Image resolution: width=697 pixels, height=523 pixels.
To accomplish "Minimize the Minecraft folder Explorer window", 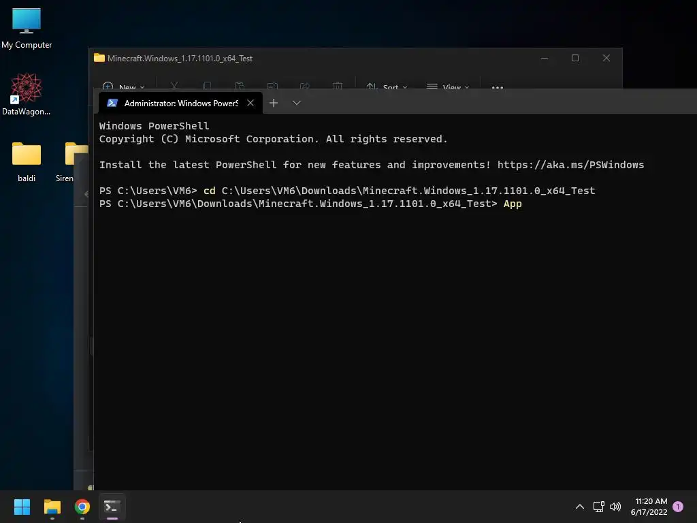I will [545, 59].
